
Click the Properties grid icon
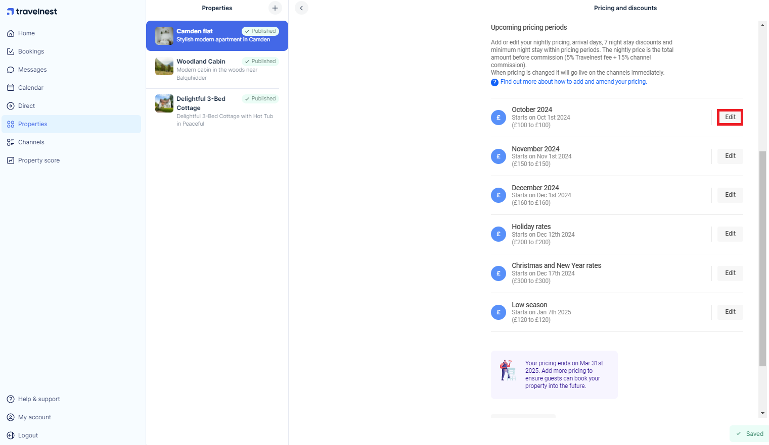coord(11,124)
